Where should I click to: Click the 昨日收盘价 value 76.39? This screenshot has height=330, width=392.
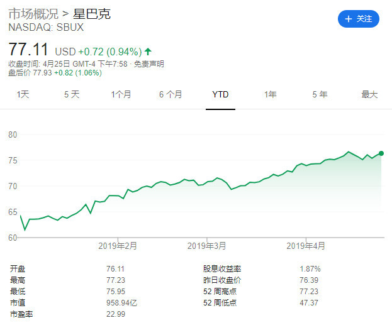pos(309,280)
